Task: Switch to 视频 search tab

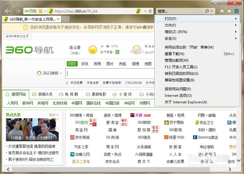Action: click(x=97, y=64)
